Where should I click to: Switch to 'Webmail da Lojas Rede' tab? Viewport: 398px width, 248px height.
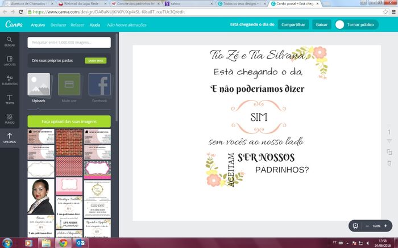82,3
